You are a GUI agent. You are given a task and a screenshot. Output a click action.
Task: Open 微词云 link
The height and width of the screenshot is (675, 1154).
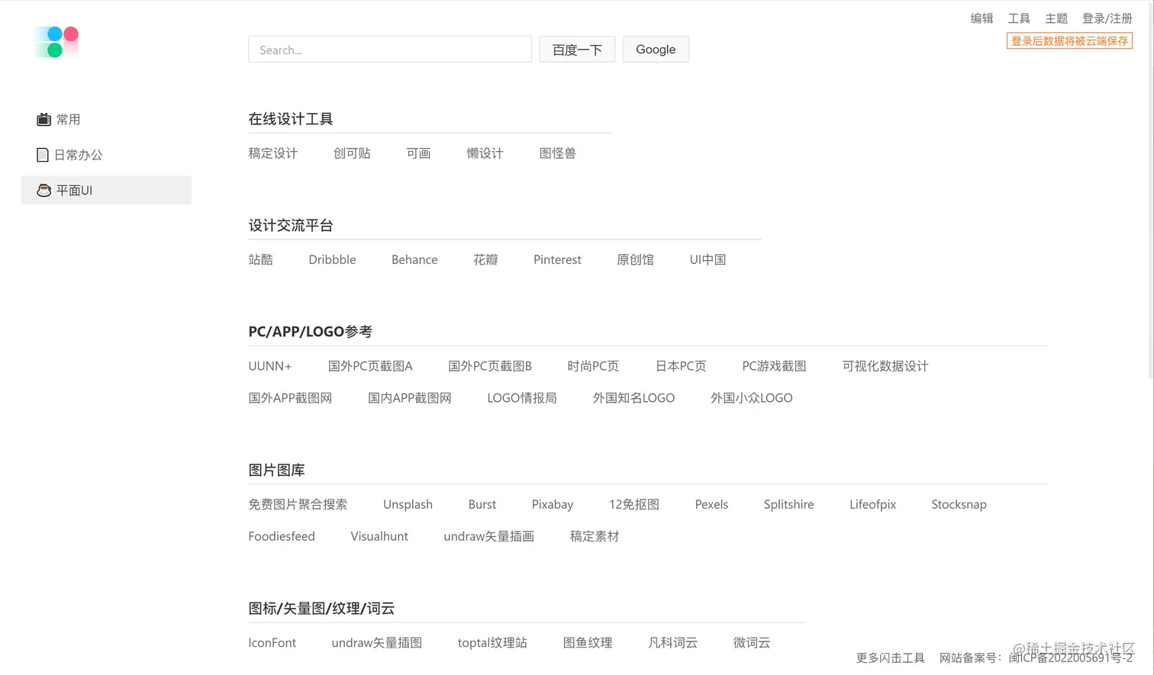click(752, 643)
